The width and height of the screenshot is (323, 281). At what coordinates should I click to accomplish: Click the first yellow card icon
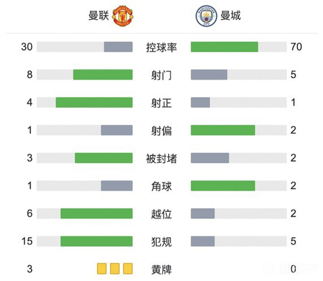click(102, 269)
